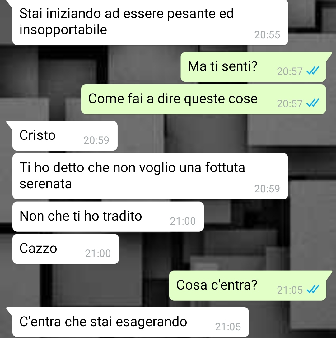The image size is (336, 338).
Task: Select the 'Ma ti senti?' green bubble
Action: click(253, 67)
